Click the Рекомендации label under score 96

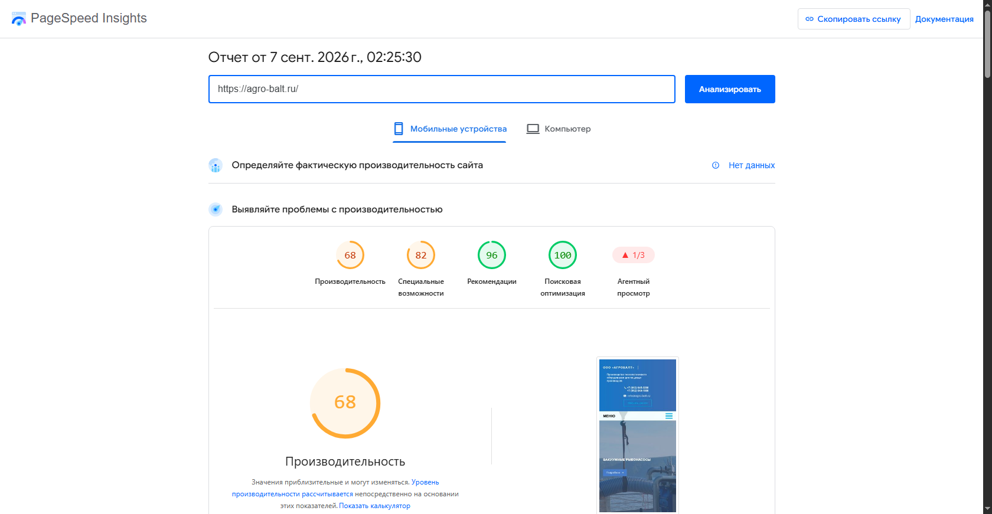point(492,281)
